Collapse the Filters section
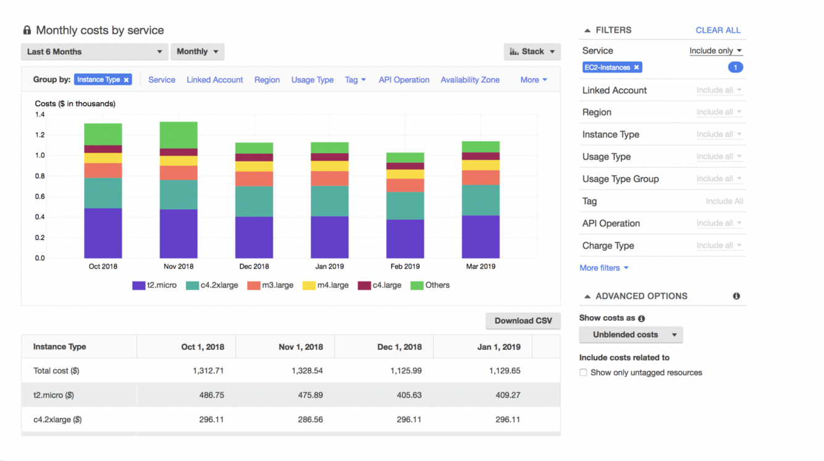The width and height of the screenshot is (824, 461). tap(587, 30)
